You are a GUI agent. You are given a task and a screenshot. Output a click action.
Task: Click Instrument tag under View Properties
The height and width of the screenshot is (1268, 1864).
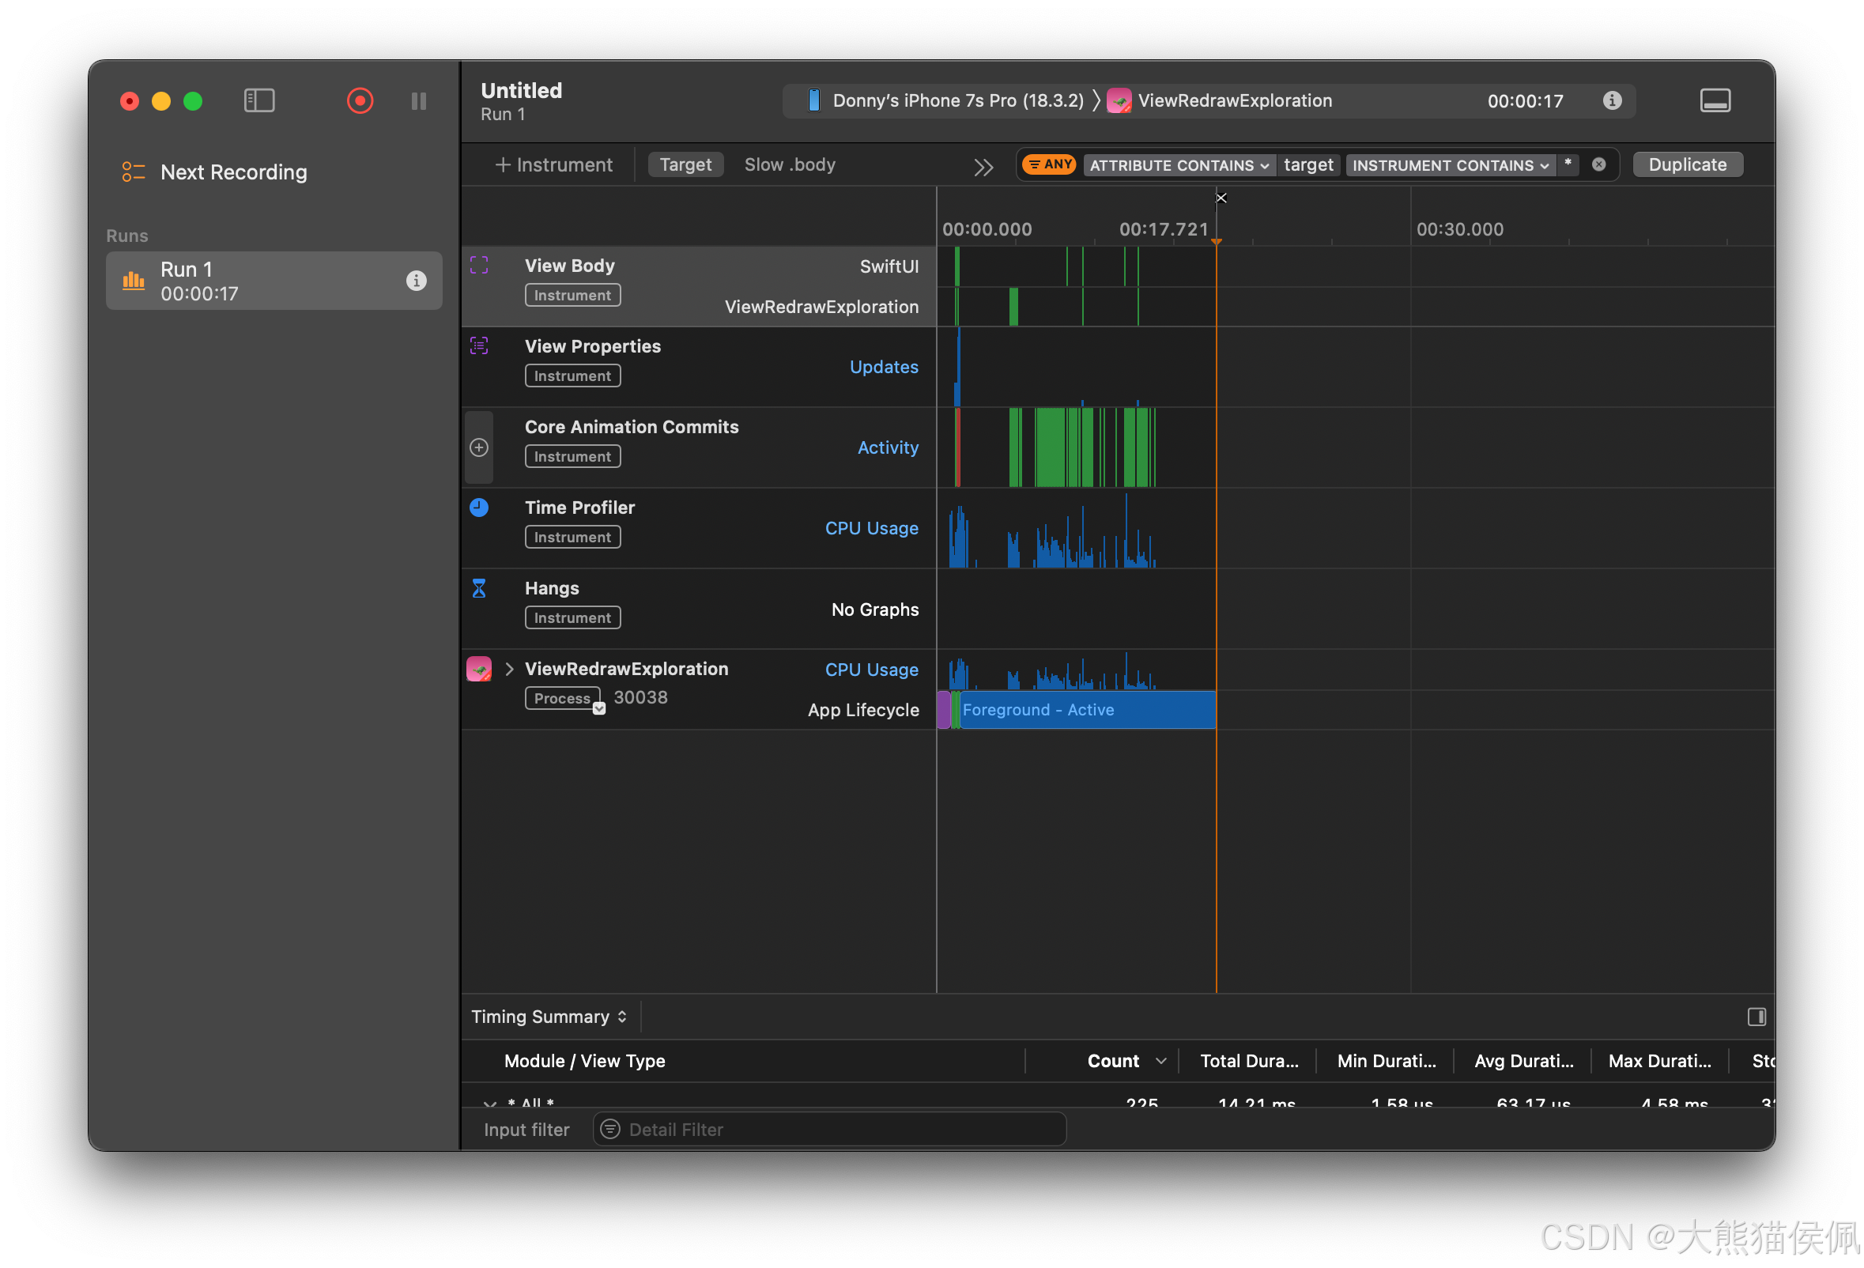click(572, 375)
